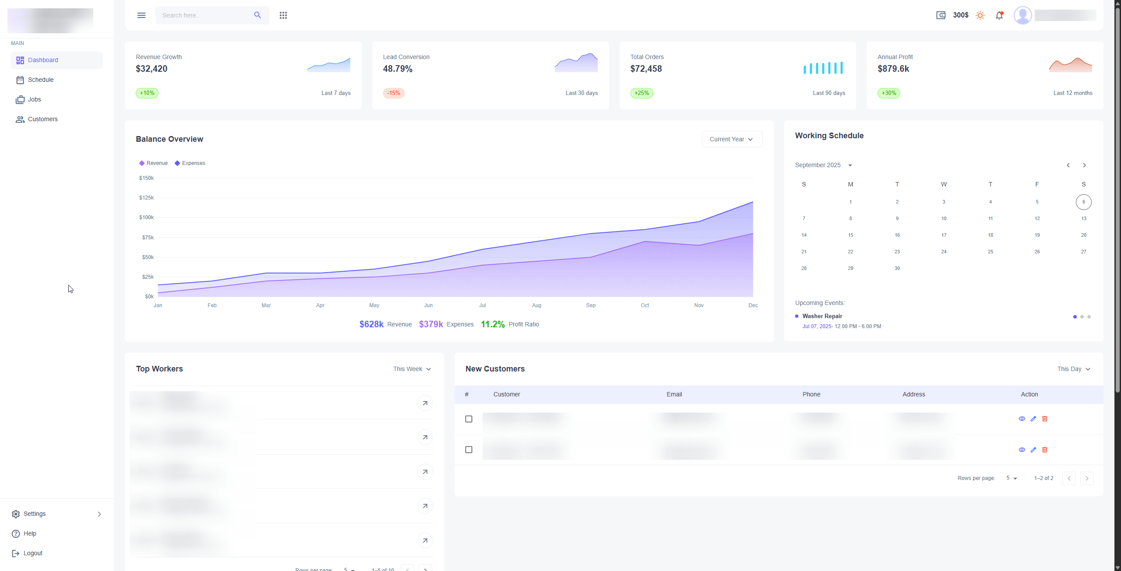
Task: Open fifth top worker arrow icon
Action: (x=425, y=540)
